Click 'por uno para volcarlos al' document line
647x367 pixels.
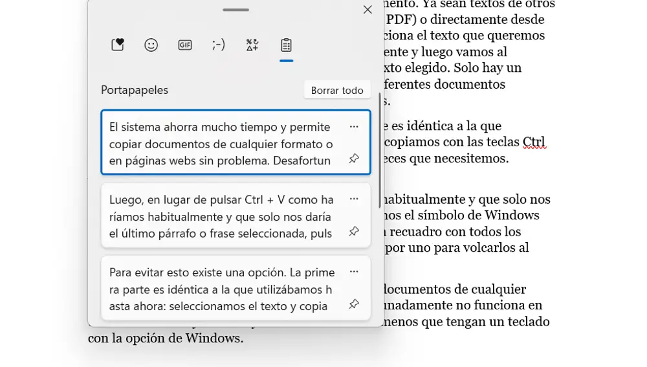click(x=457, y=248)
